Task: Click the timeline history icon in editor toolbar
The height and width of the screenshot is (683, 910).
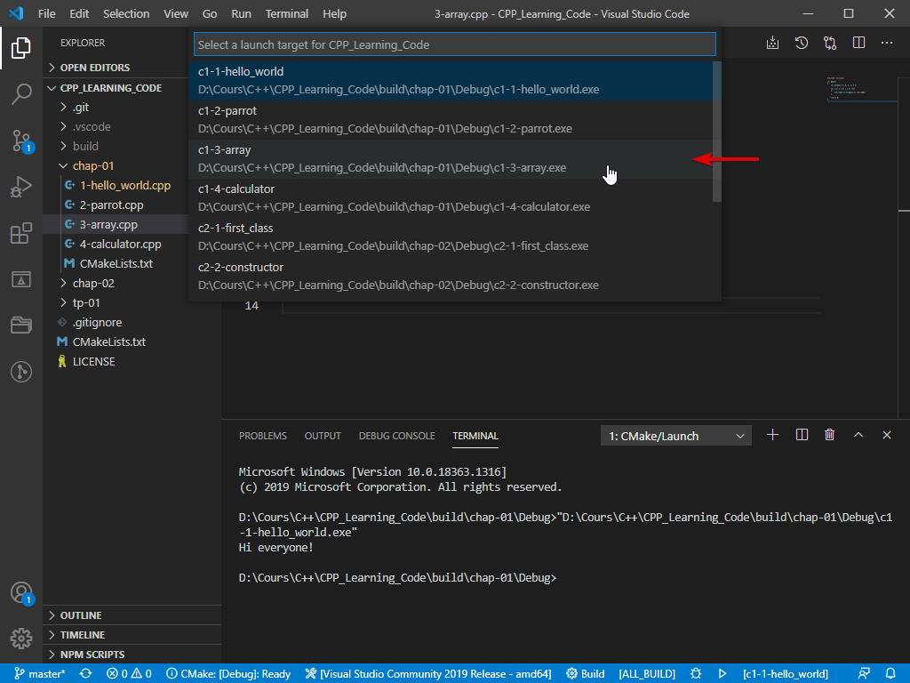Action: click(x=802, y=43)
